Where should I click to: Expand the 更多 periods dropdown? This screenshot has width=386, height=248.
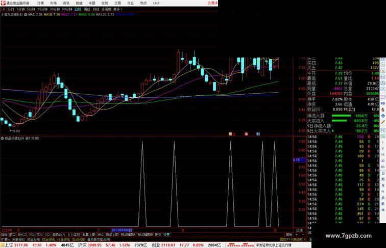tap(118, 9)
